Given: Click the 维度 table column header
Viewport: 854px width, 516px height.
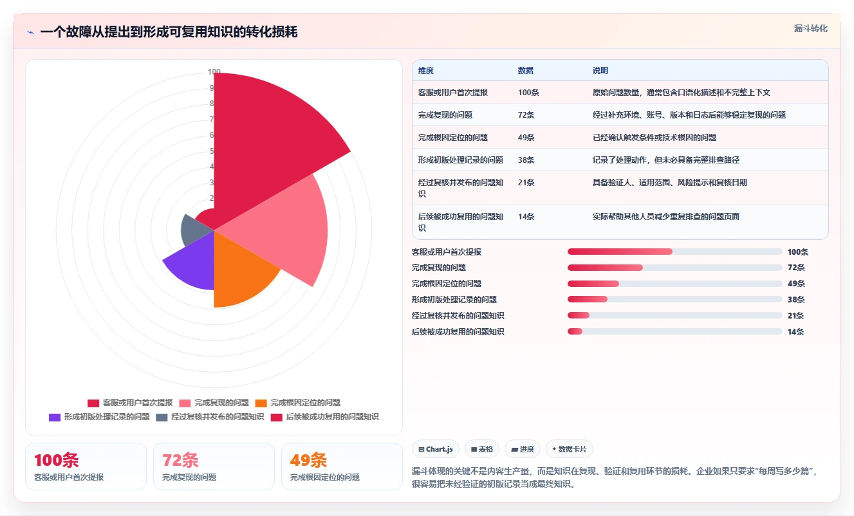Looking at the screenshot, I should pyautogui.click(x=426, y=71).
